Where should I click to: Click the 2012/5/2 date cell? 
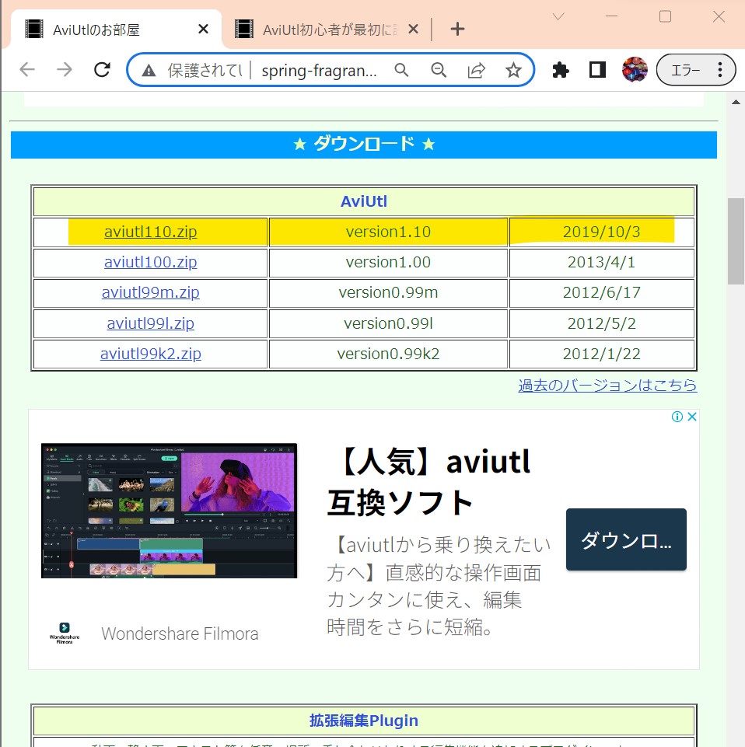pyautogui.click(x=602, y=323)
